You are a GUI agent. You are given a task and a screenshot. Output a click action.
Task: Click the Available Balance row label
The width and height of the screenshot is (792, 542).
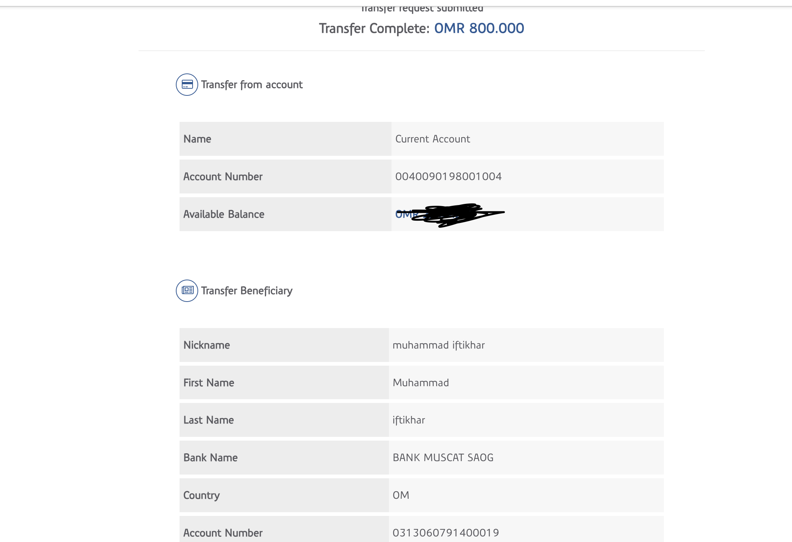coord(224,214)
